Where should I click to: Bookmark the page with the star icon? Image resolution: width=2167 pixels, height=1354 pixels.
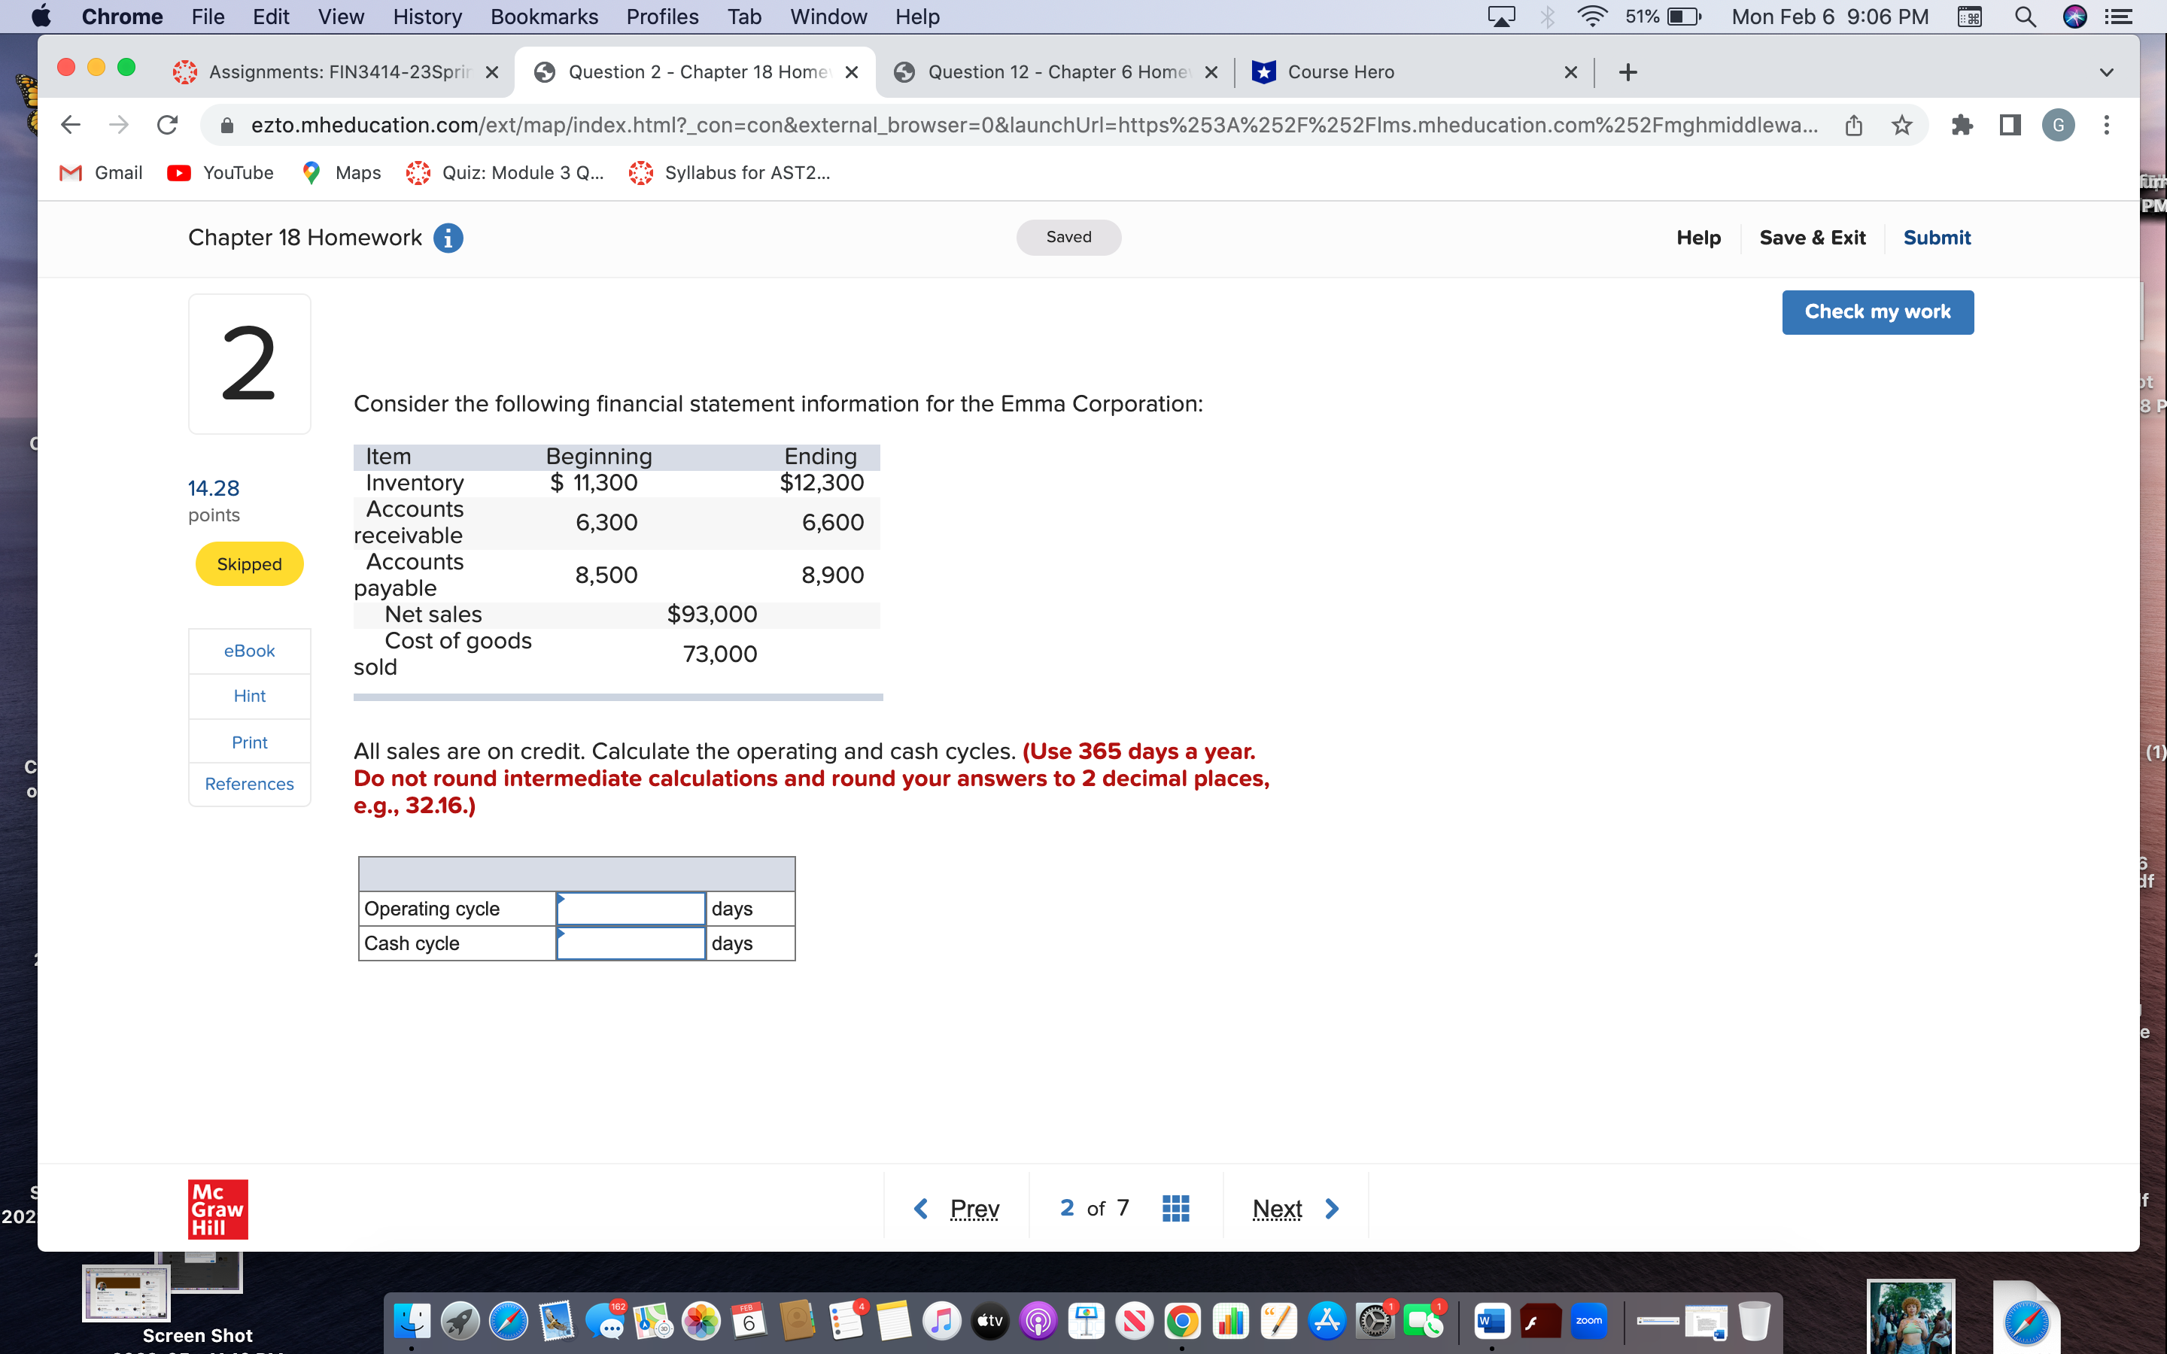coord(1900,124)
